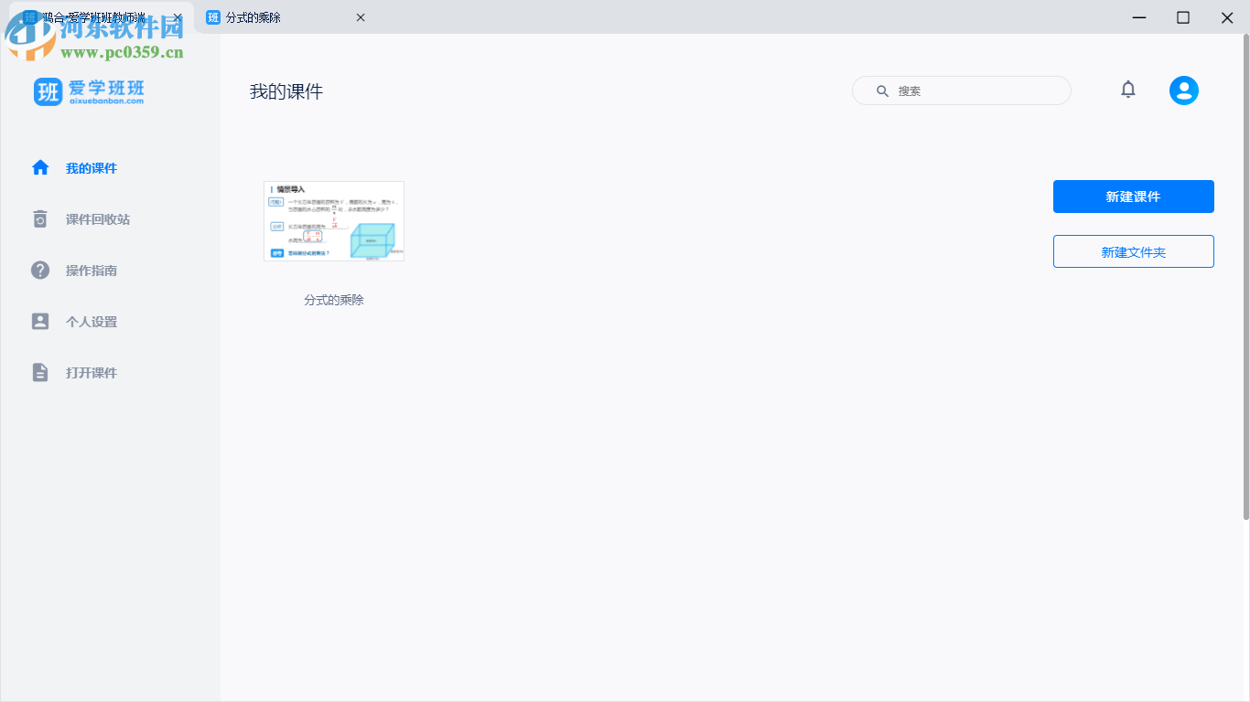Click the 新建文件夹 button
This screenshot has width=1250, height=702.
coord(1133,251)
